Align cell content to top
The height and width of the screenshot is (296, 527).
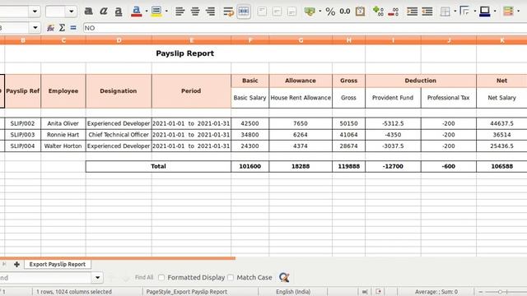point(262,12)
